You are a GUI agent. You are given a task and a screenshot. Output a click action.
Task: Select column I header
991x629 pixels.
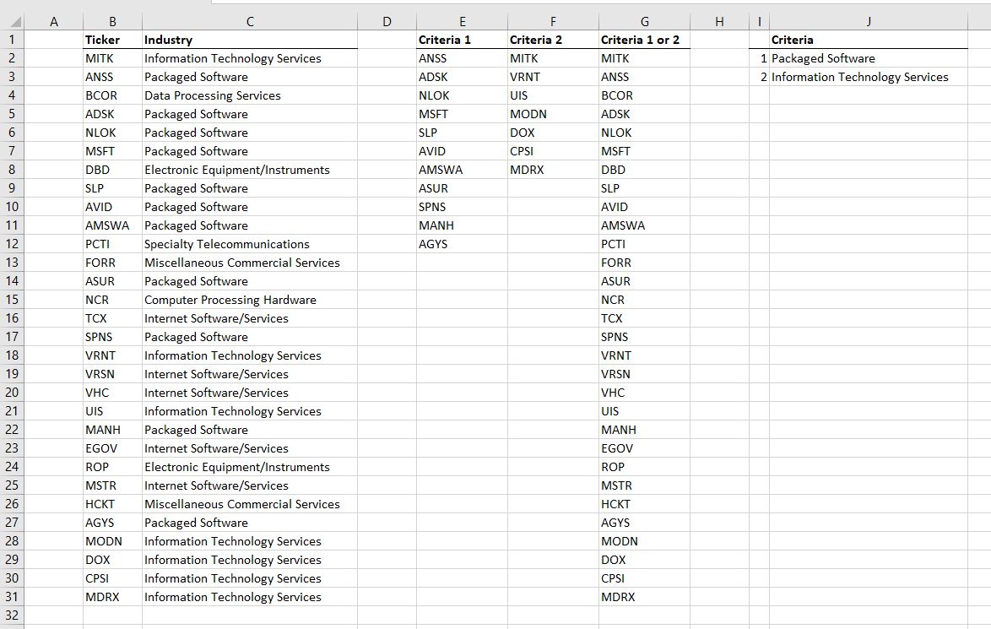(759, 21)
